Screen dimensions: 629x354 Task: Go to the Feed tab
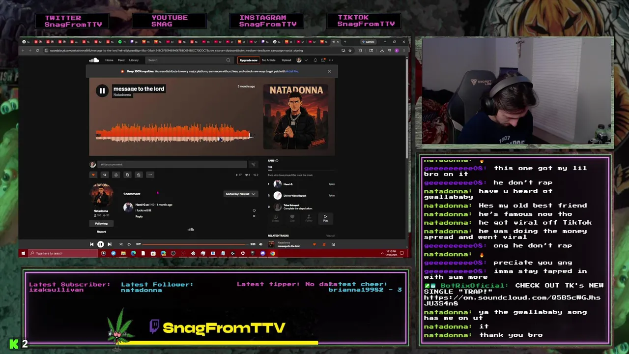121,60
